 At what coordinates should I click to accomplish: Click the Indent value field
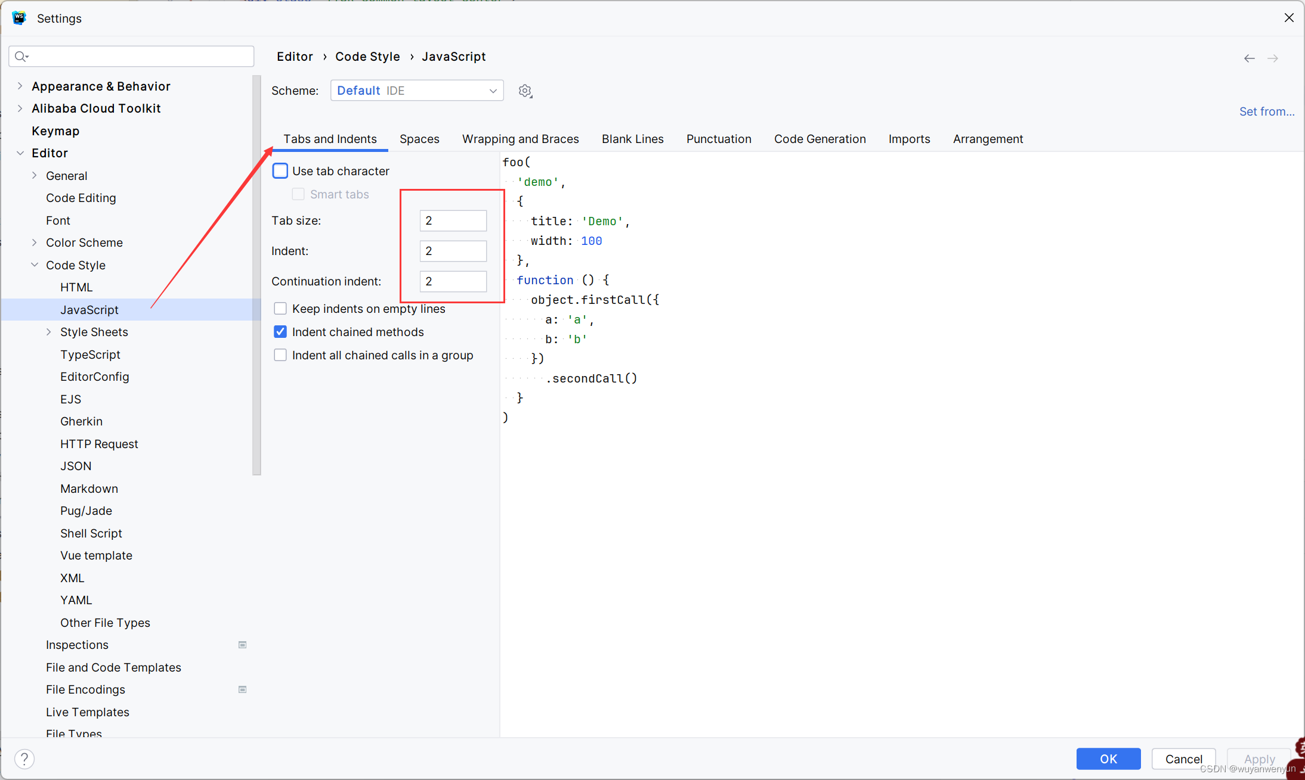point(453,251)
